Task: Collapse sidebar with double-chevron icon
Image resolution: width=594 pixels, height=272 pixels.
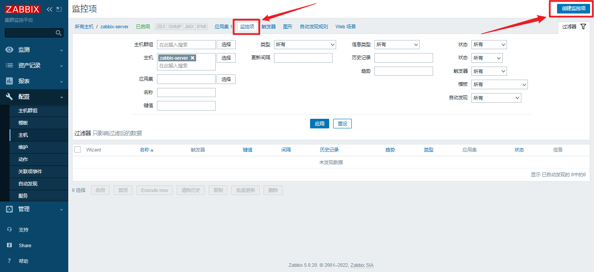Action: click(49, 9)
